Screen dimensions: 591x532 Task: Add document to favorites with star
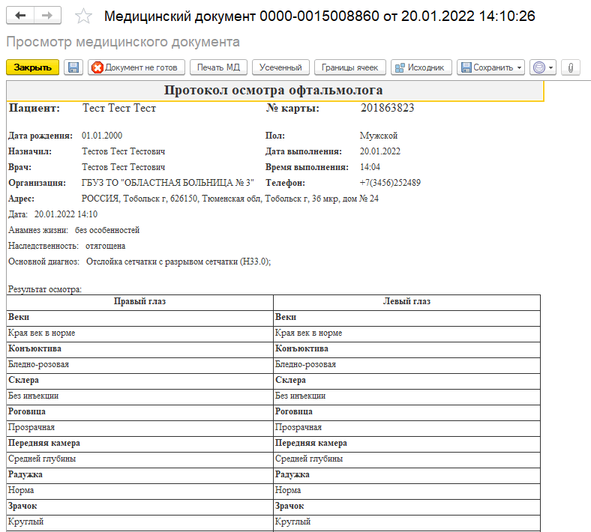[x=84, y=16]
